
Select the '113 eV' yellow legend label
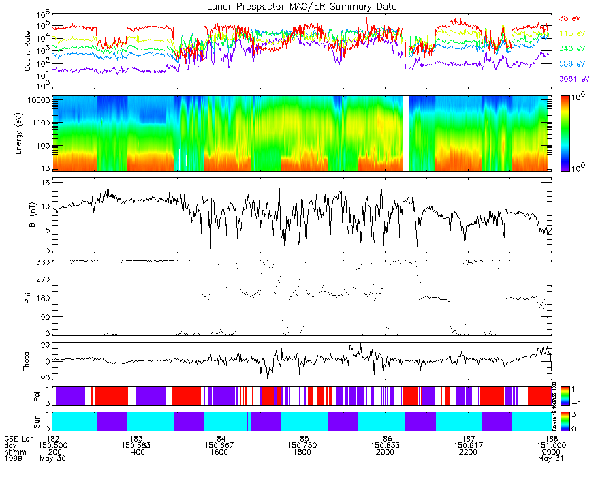(572, 33)
